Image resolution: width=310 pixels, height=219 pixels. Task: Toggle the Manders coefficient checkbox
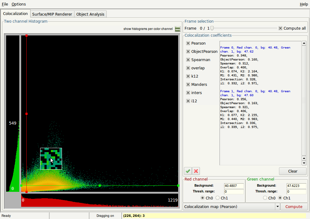[x=188, y=85]
